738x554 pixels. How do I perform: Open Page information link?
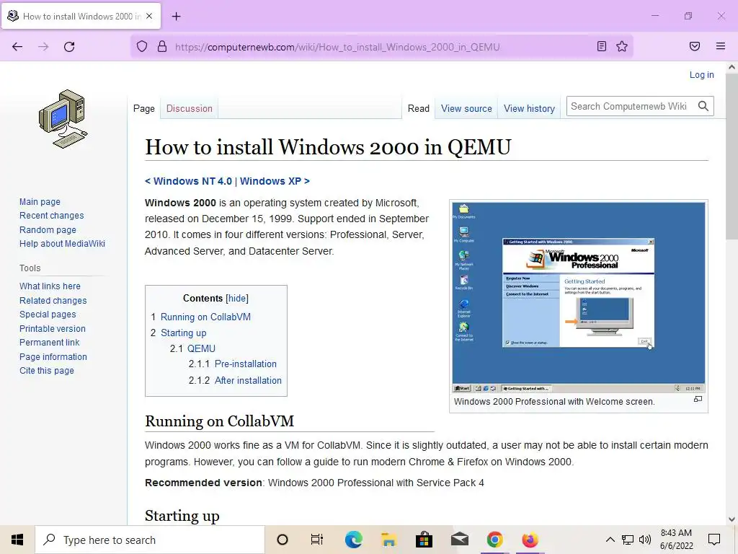(x=53, y=356)
